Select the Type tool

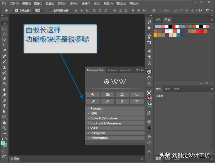4,106
